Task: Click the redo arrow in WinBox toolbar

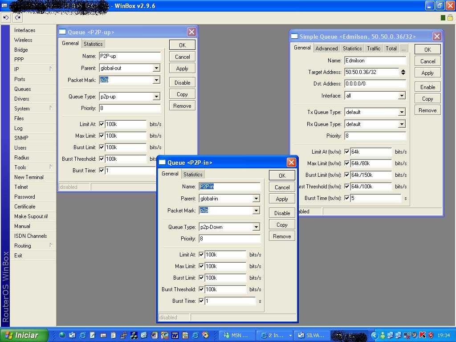Action: tap(17, 18)
